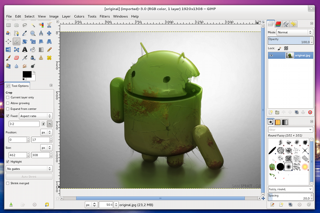Select the Smudge tool
The height and width of the screenshot is (213, 320).
25,66
